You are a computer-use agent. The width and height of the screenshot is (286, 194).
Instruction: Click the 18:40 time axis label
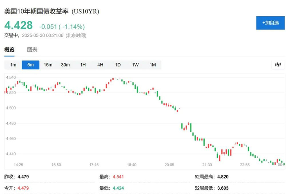132,165
